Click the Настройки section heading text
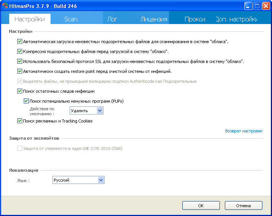This screenshot has width=272, height=216. 21,31
